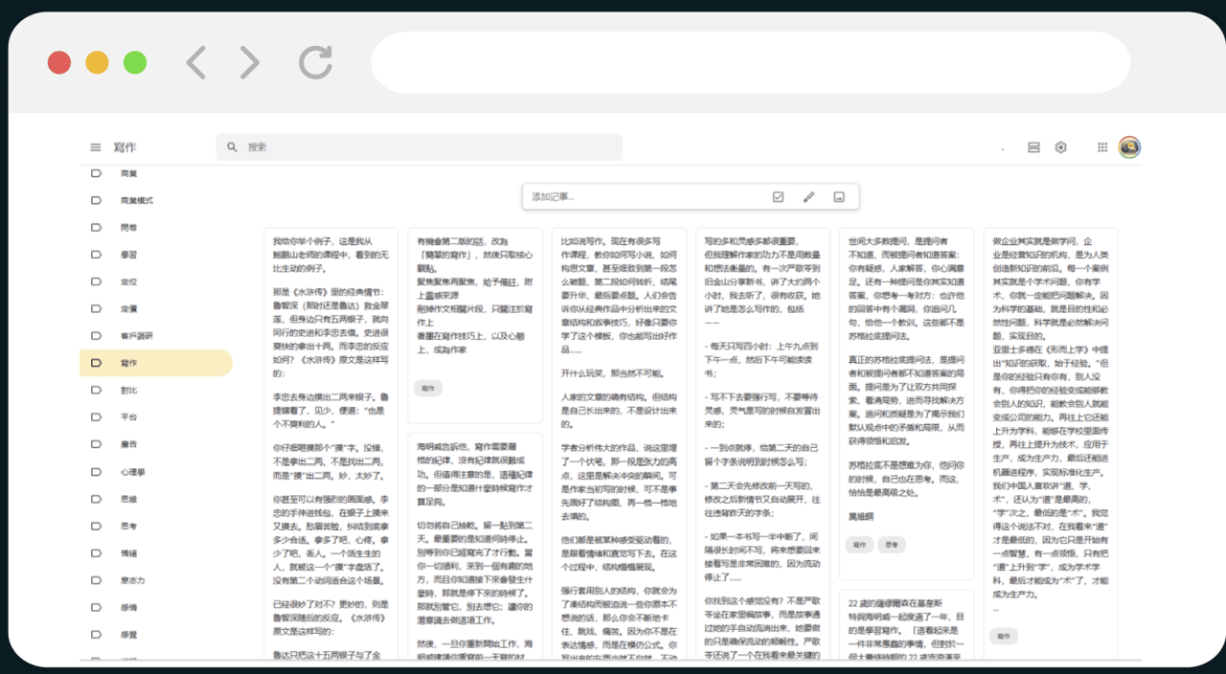Click 寫作 chip on 世间大多数提问 note
Image resolution: width=1226 pixels, height=674 pixels.
pyautogui.click(x=860, y=544)
